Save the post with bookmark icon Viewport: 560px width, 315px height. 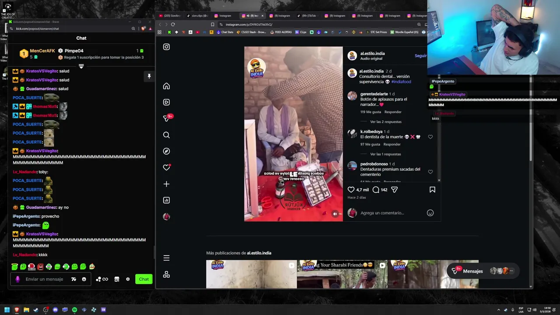tap(432, 189)
